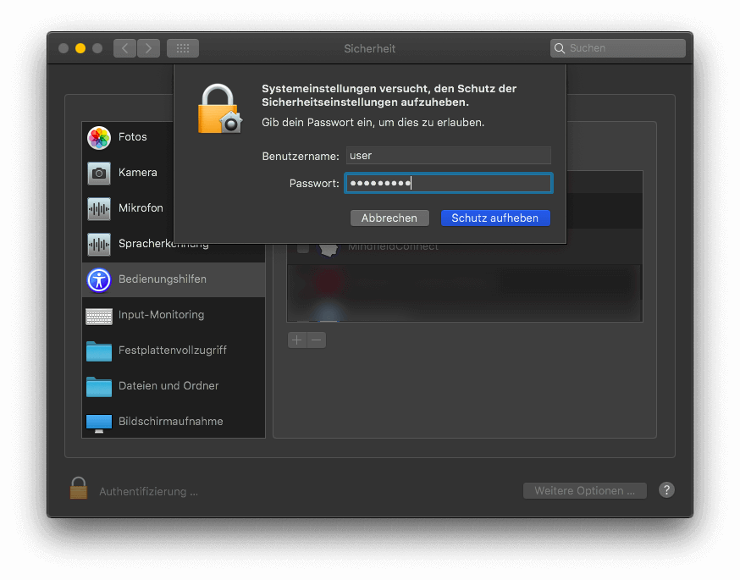Click the help question mark button

tap(666, 490)
